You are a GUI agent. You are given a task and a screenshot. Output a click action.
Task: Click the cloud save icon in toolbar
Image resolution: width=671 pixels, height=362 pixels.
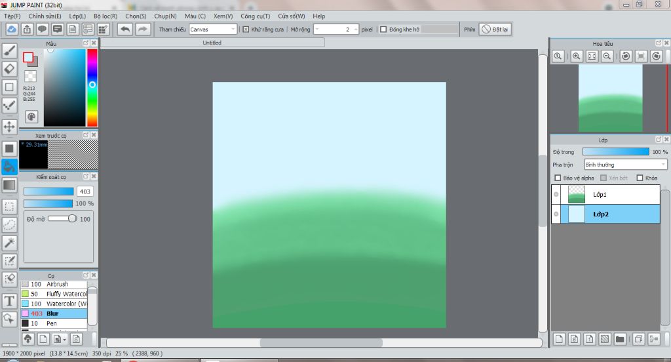coord(12,30)
